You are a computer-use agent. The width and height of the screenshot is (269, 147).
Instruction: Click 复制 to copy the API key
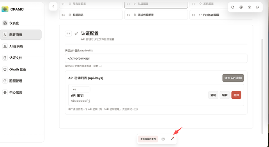(x=213, y=95)
